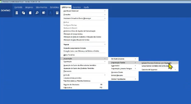Select Leiaute Domínio Sistemas com Separador
The height and width of the screenshot is (104, 191).
point(158,63)
